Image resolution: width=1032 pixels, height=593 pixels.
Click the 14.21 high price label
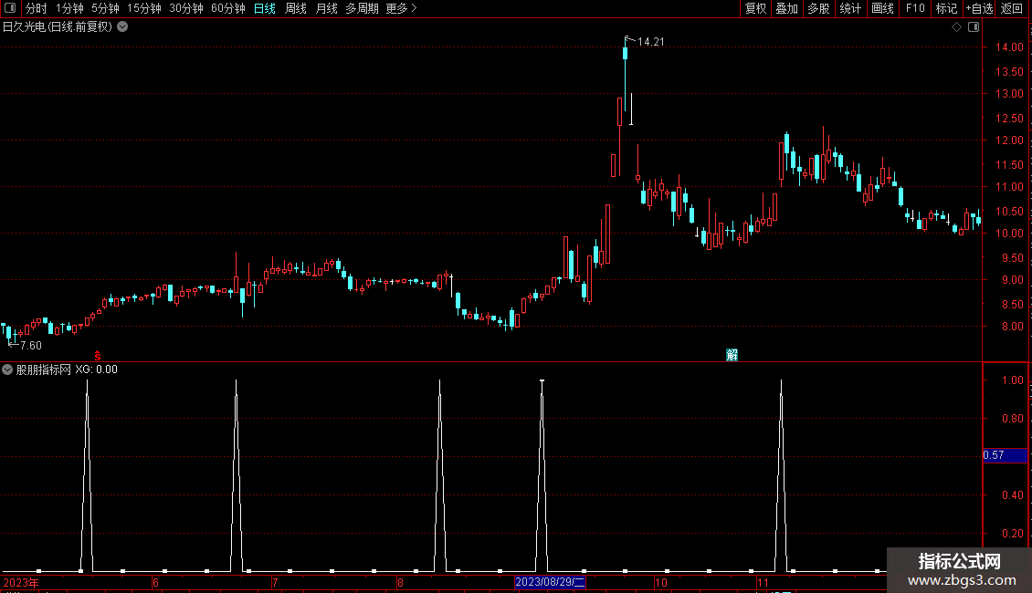(651, 41)
